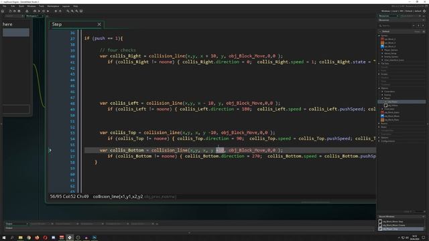The width and height of the screenshot is (429, 241).
Task: Click the 'var collis_Top' code line
Action: [188, 133]
